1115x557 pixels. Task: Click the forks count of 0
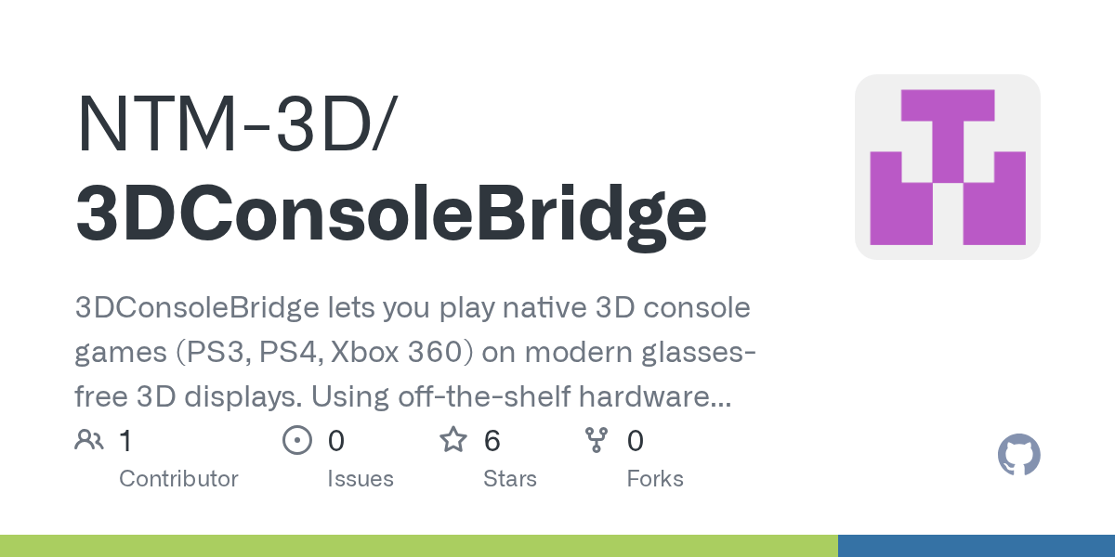pos(635,441)
